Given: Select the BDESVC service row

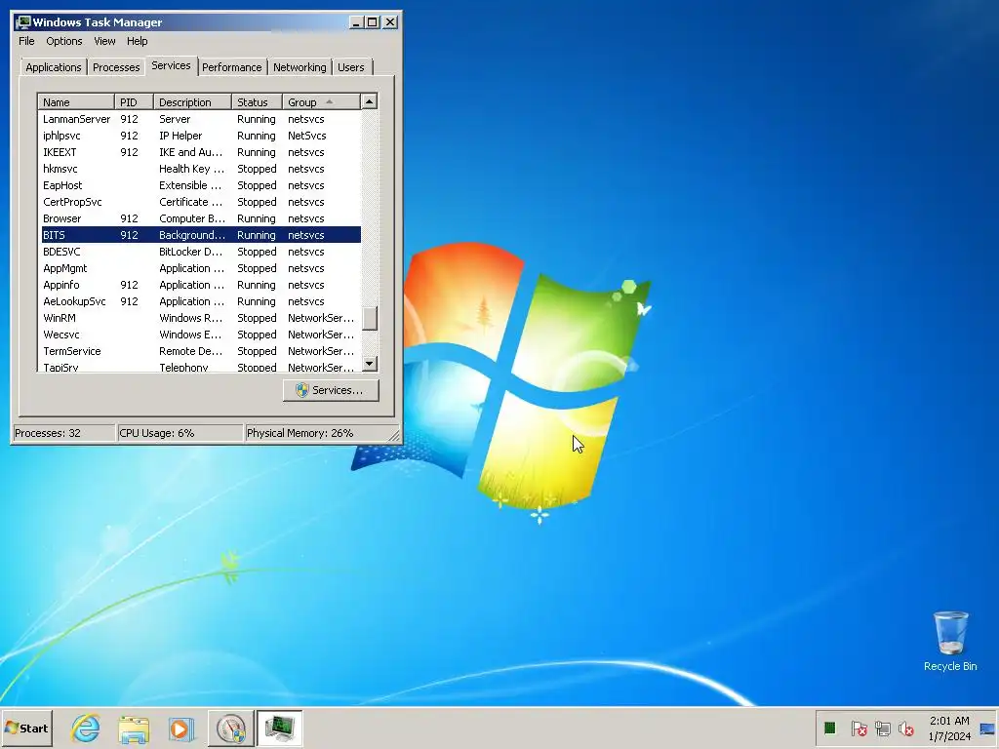Looking at the screenshot, I should pyautogui.click(x=201, y=252).
